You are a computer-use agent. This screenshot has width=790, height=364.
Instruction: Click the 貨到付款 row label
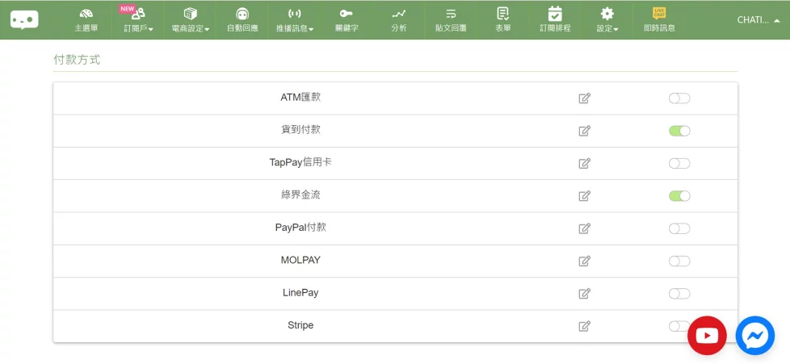(x=300, y=129)
